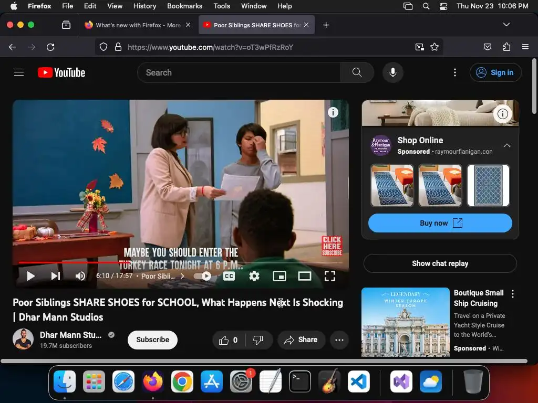538x403 pixels.
Task: Open a new tab plus button
Action: (326, 25)
